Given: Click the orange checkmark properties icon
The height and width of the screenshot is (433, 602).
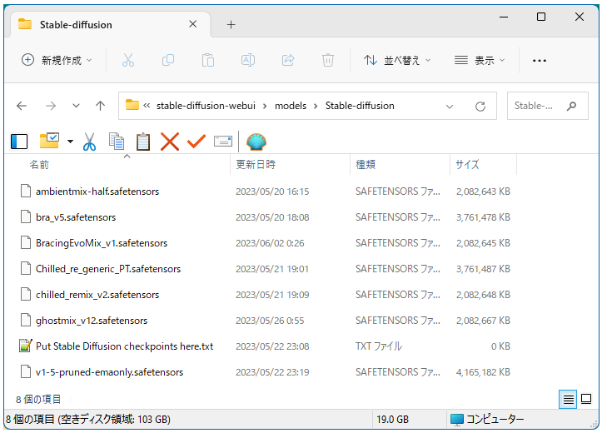Looking at the screenshot, I should tap(197, 142).
